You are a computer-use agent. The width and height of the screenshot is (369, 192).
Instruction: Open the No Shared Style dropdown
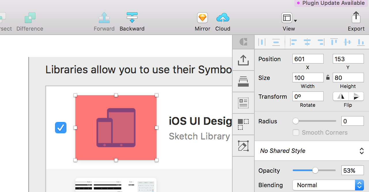click(312, 151)
